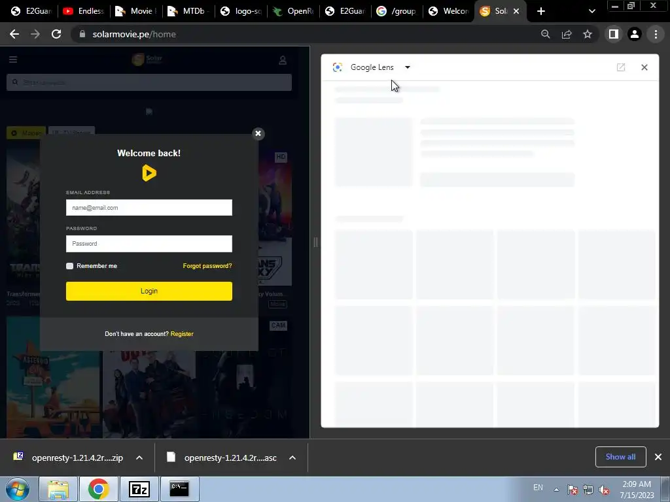Viewport: 670px width, 502px height.
Task: Switch to the MTDb tab
Action: (188, 11)
